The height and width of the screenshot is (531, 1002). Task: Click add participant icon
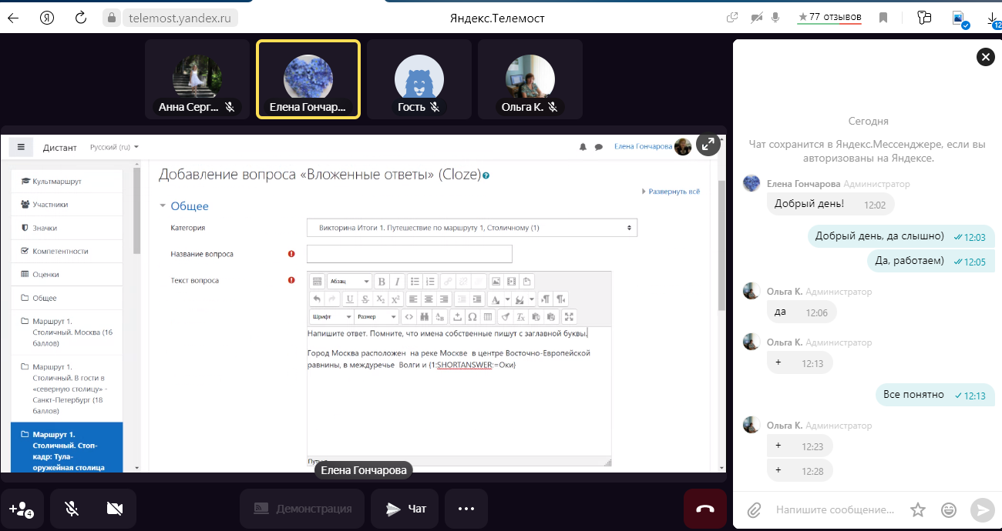(20, 509)
